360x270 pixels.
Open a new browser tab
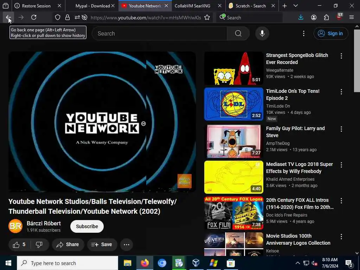tap(284, 6)
